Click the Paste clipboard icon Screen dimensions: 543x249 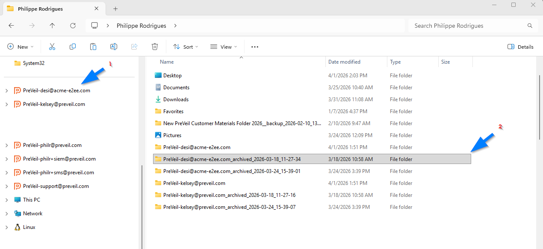pyautogui.click(x=93, y=47)
